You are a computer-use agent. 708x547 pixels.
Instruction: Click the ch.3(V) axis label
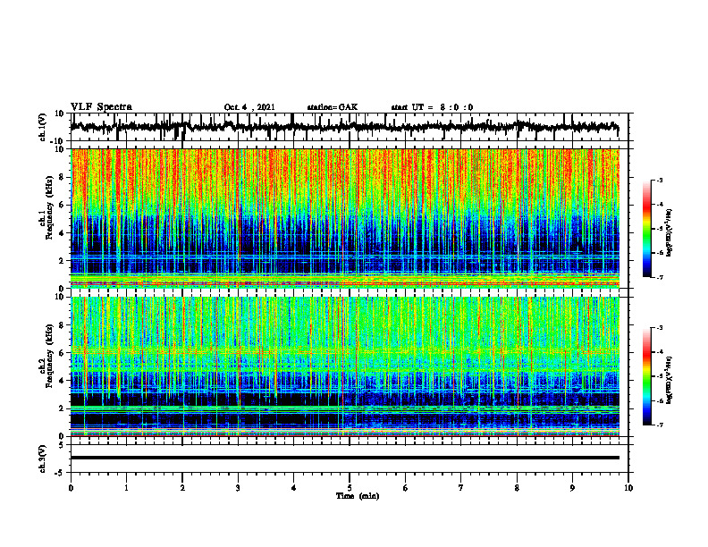[43, 459]
